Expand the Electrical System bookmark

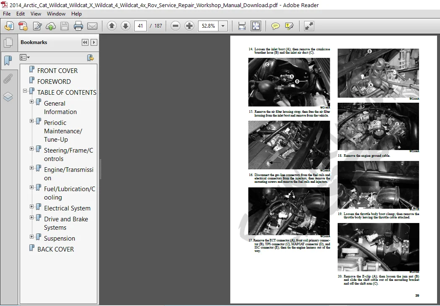pos(32,207)
